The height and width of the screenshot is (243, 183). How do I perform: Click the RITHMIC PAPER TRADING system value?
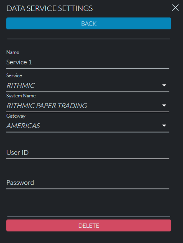pos(47,106)
